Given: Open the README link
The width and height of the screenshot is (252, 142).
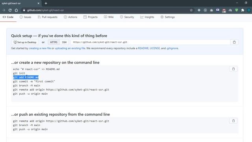Looking at the screenshot, I should click(143, 48).
